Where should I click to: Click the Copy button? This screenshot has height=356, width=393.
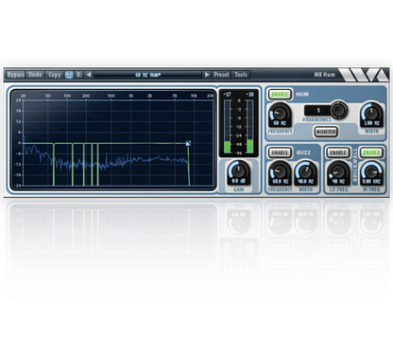[x=54, y=75]
